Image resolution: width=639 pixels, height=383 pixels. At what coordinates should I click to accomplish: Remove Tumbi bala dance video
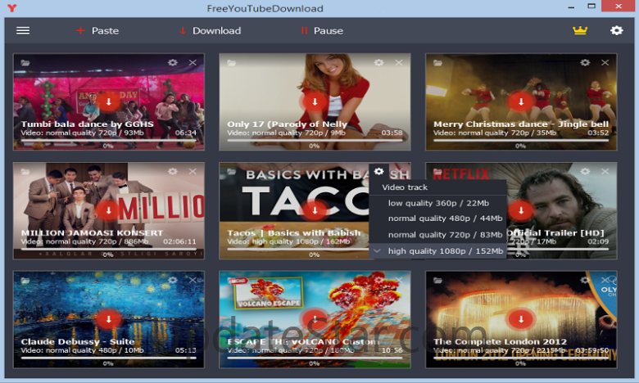point(193,62)
